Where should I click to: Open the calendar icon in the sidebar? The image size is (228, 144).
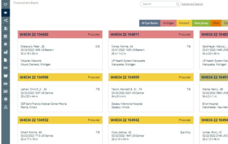[5, 36]
